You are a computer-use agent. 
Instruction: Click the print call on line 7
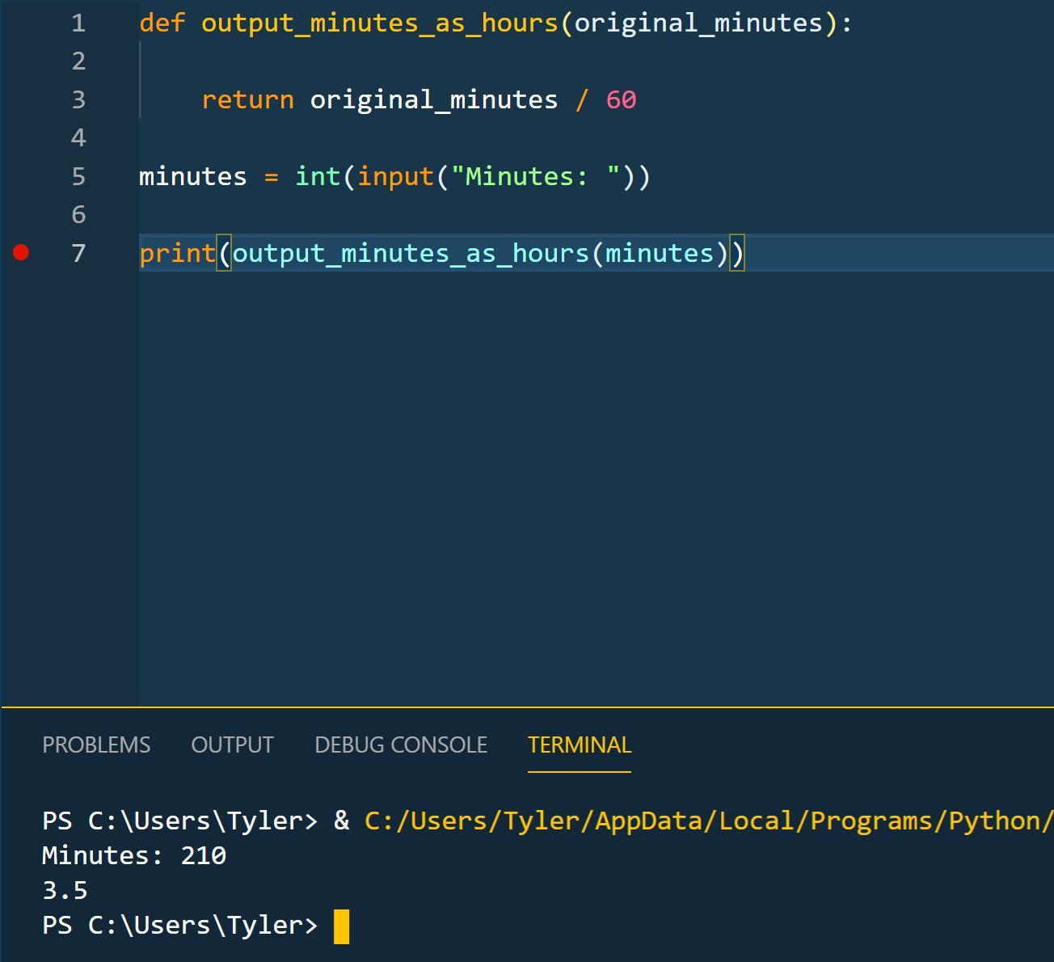(x=178, y=254)
